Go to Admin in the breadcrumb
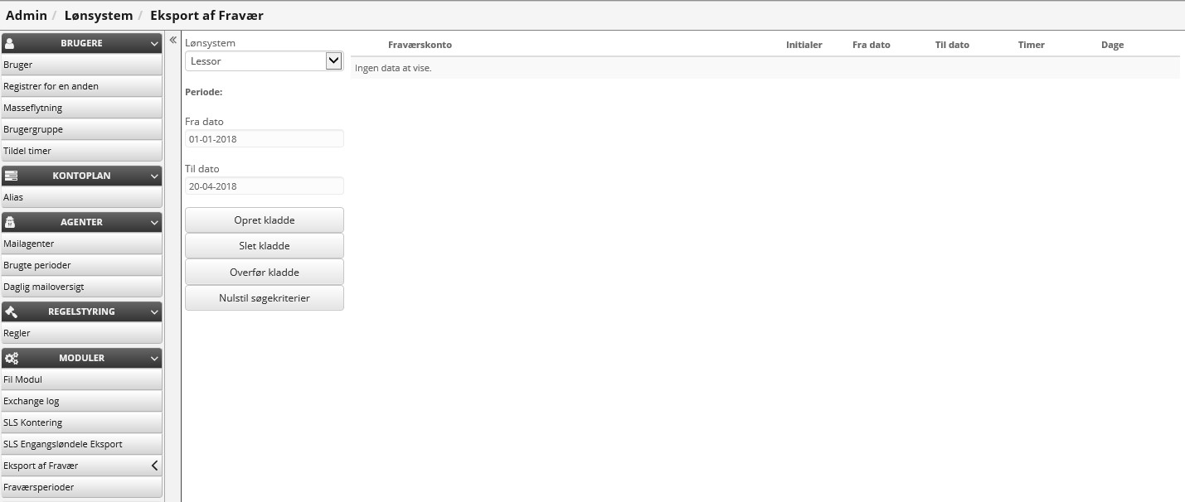1185x502 pixels. (27, 15)
